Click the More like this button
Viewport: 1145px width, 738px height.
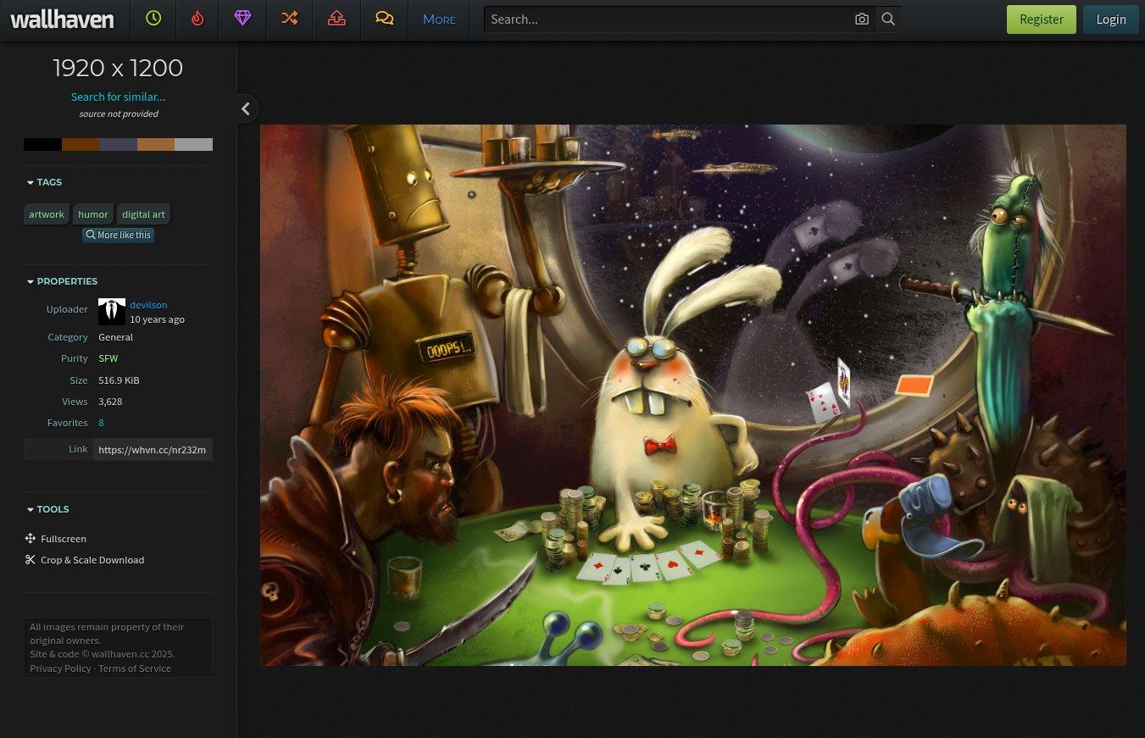click(x=118, y=235)
